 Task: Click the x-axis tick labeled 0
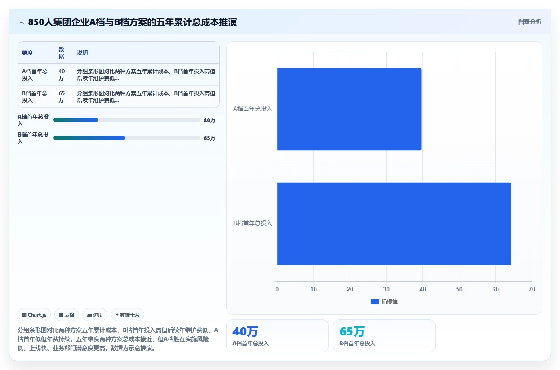click(x=277, y=290)
